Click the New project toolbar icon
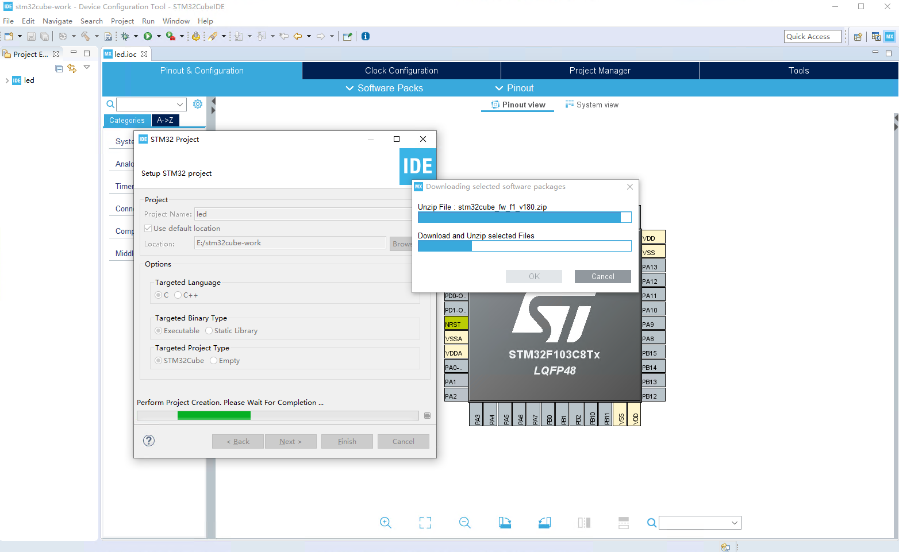 9,36
